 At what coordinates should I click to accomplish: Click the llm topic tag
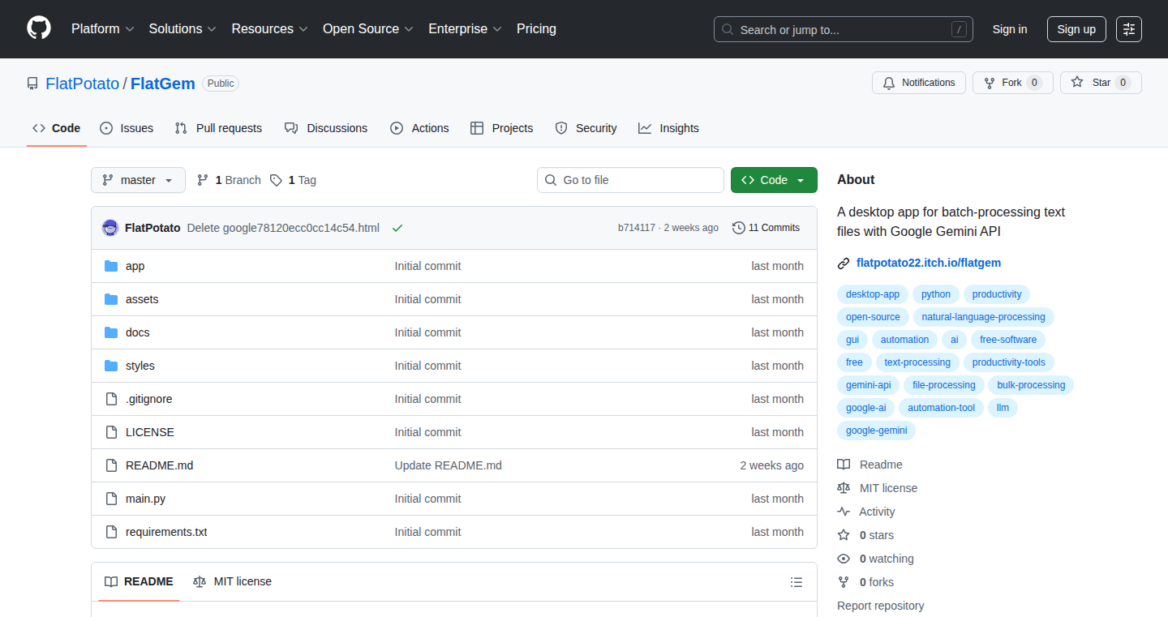(x=1003, y=408)
